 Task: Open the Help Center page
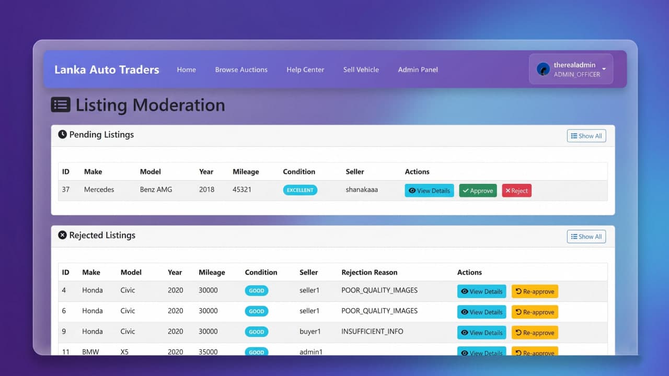coord(305,69)
